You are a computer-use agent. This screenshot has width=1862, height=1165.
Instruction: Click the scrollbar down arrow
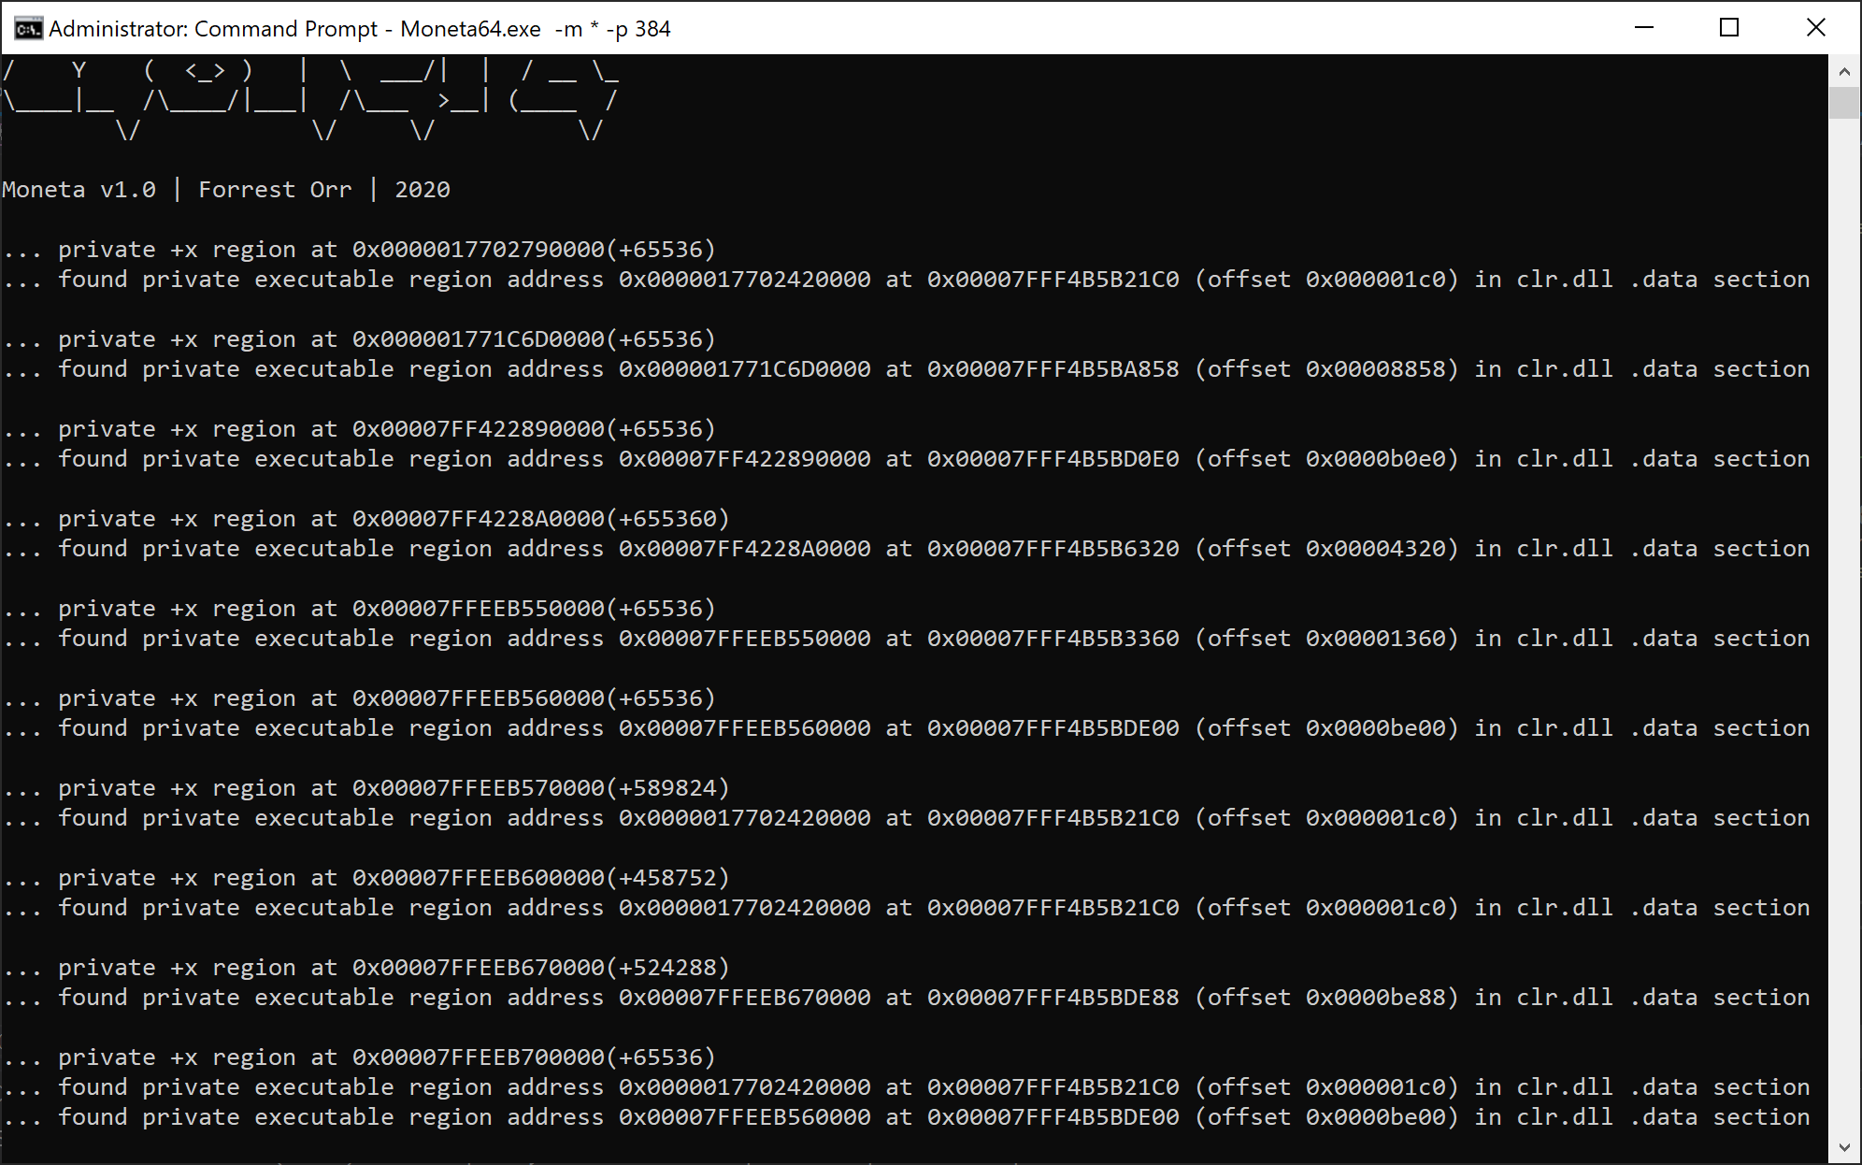[1843, 1147]
